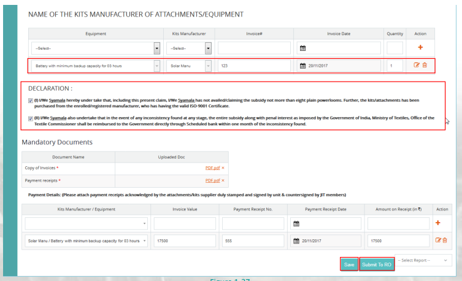
Task: Open the Payment receipts PDF.pdf link
Action: (x=212, y=180)
